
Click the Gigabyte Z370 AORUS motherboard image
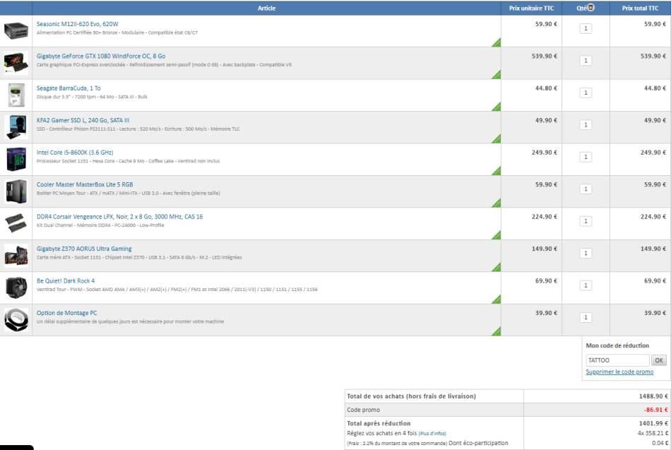click(16, 256)
